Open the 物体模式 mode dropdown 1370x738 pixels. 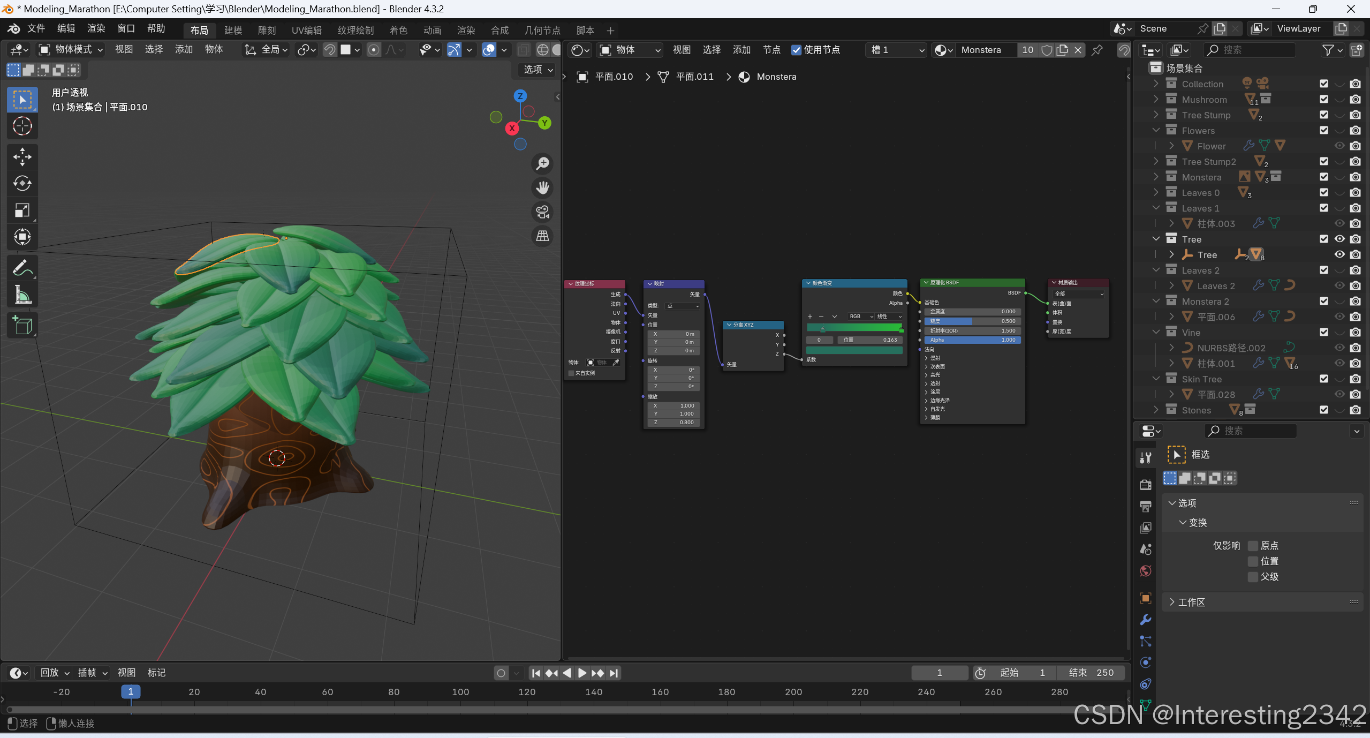click(71, 50)
